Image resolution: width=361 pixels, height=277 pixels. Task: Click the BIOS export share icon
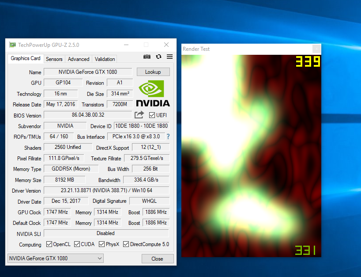[x=139, y=115]
